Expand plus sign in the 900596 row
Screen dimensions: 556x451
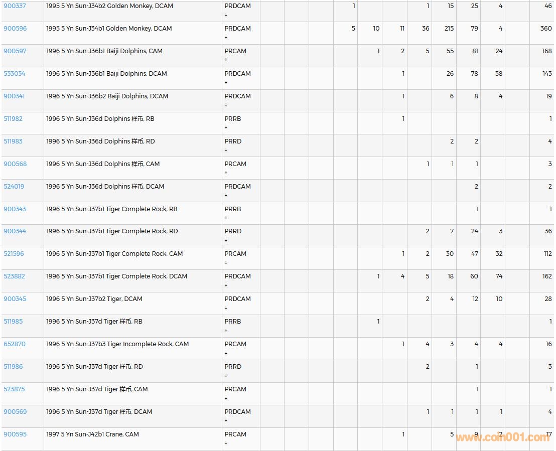point(226,38)
